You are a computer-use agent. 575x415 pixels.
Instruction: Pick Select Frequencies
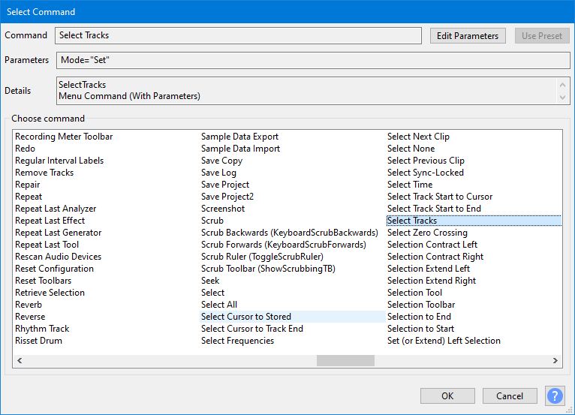tap(238, 341)
